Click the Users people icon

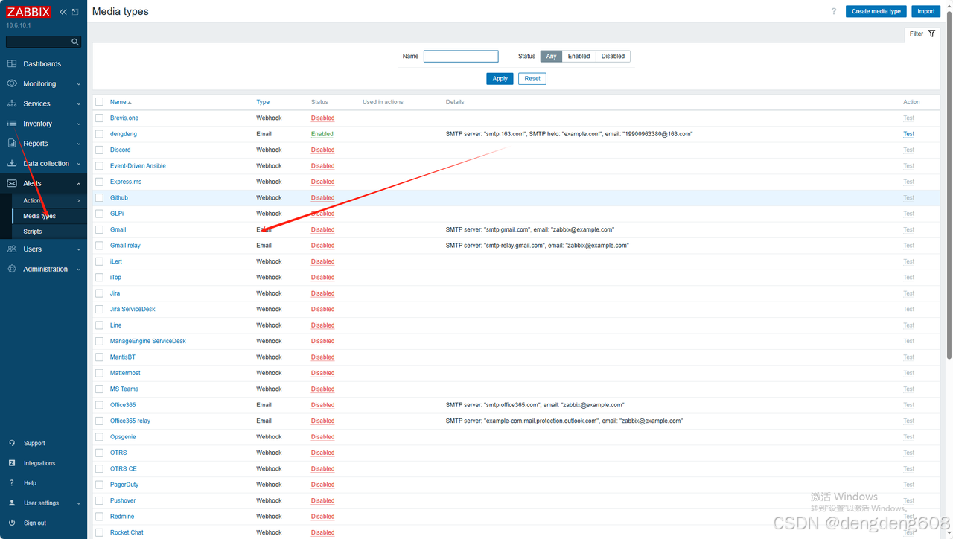(x=12, y=249)
